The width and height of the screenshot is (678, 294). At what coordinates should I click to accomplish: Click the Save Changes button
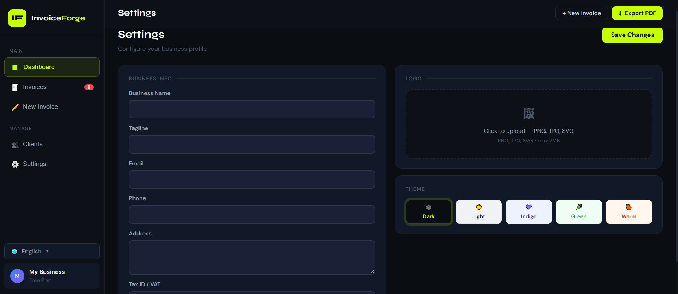coord(632,35)
